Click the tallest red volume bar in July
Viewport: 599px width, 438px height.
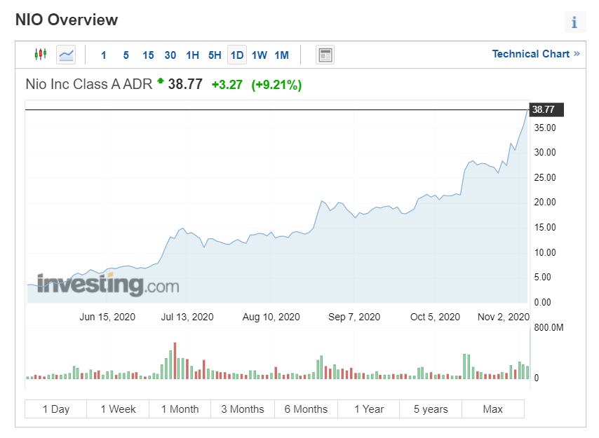(175, 360)
